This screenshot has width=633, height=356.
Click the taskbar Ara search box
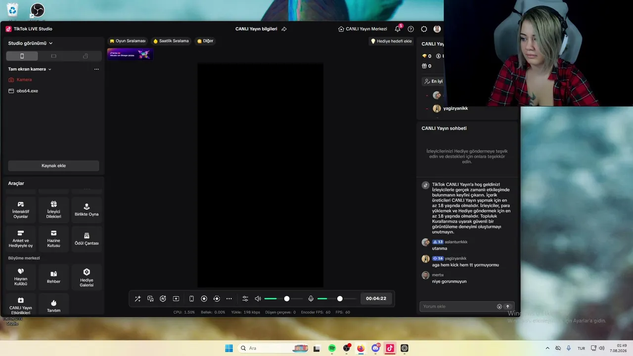273,348
